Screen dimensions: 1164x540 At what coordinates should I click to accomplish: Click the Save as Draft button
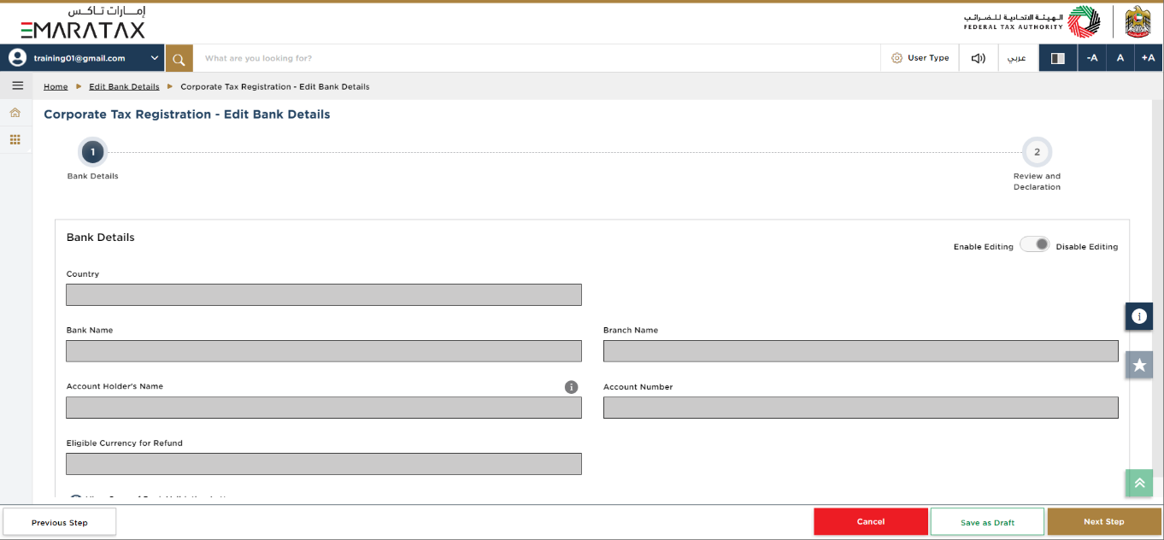pos(987,522)
